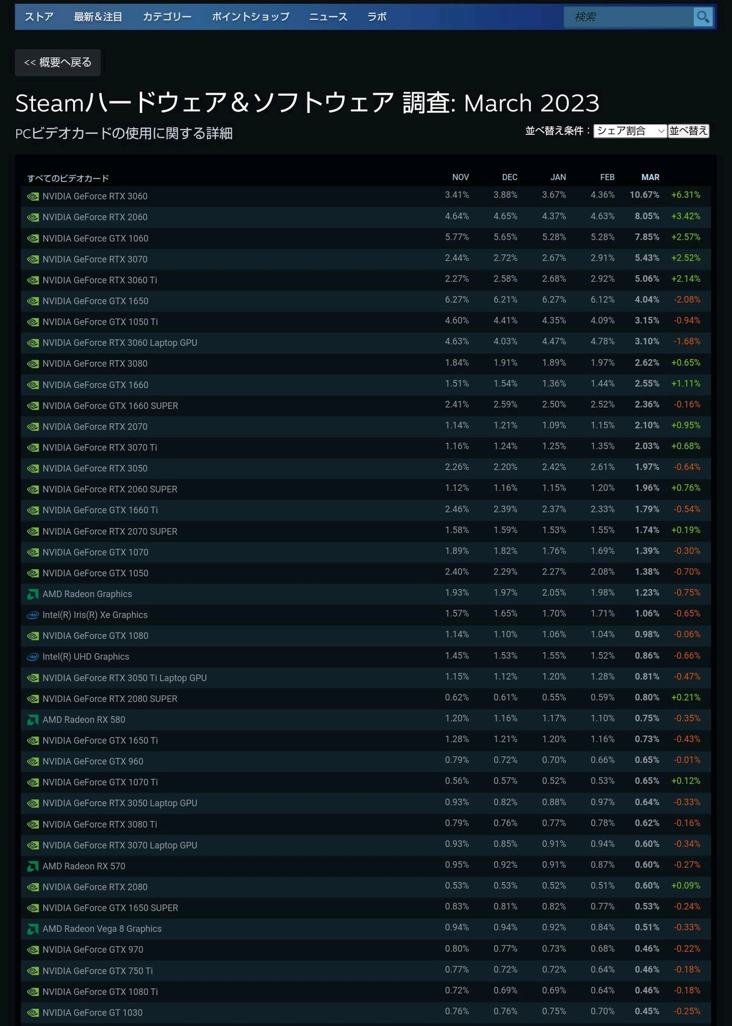Click RTX 3070 Laptop GPU row name
The width and height of the screenshot is (732, 1026).
tap(120, 845)
